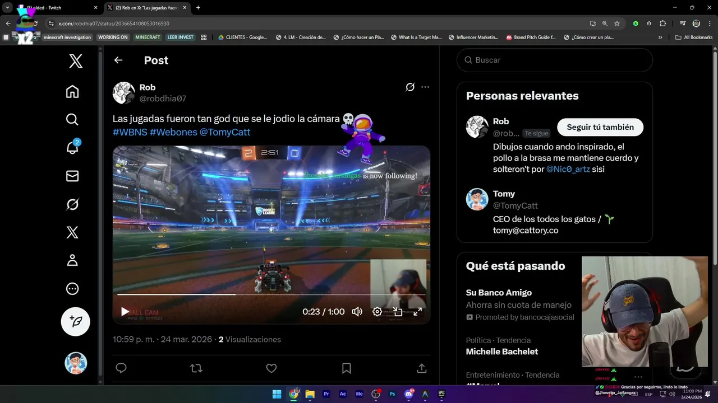Open notifications bell with 2 badge
The height and width of the screenshot is (403, 718).
point(72,148)
